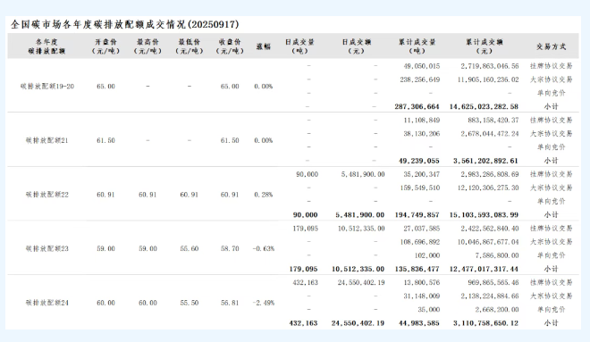This screenshot has width=590, height=342.
Task: Select the row label 碳排放配额23
Action: coord(47,249)
